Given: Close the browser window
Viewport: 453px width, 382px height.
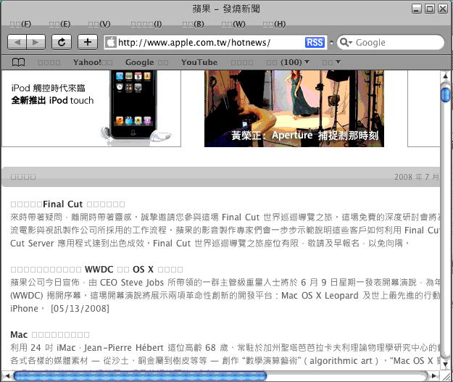Looking at the screenshot, I should point(443,9).
